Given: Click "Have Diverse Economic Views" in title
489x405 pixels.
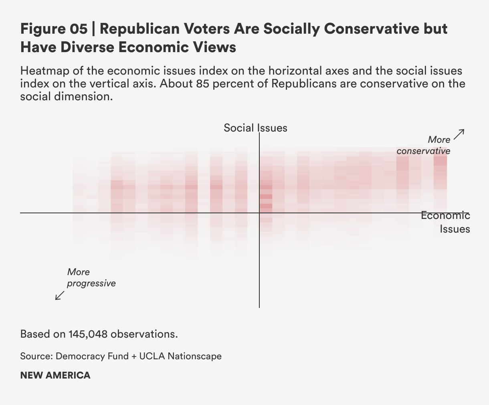Looking at the screenshot, I should [128, 47].
